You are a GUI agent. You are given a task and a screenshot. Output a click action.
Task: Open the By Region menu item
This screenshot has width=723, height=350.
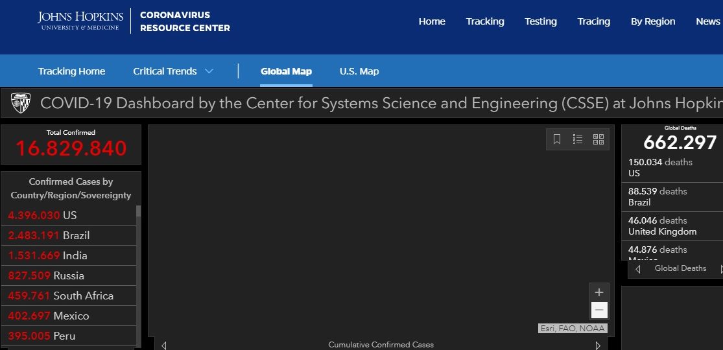653,21
